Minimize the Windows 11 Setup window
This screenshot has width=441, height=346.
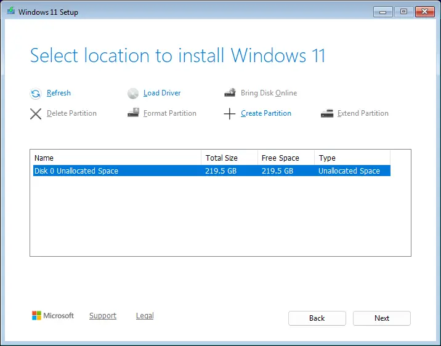(382, 12)
